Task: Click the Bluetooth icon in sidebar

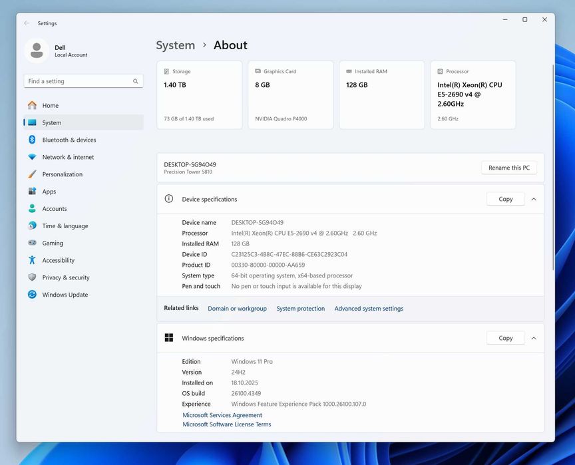Action: click(x=32, y=140)
